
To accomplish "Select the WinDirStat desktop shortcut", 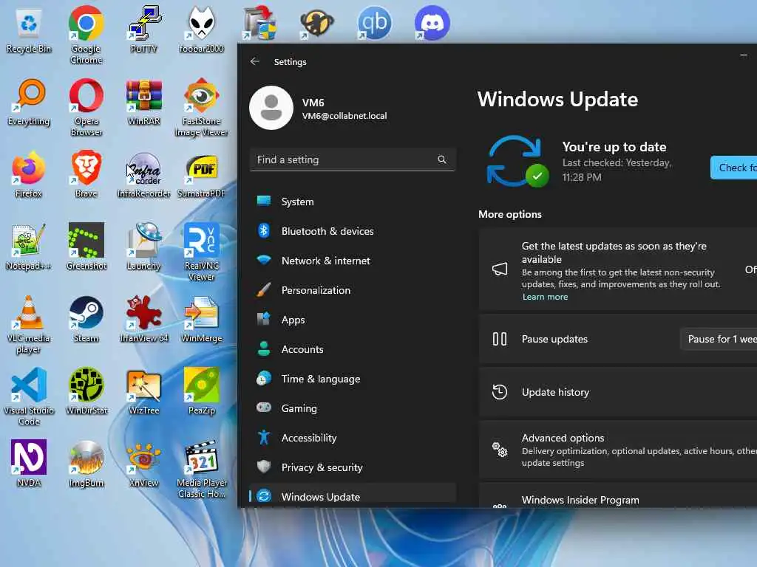I will coord(86,392).
